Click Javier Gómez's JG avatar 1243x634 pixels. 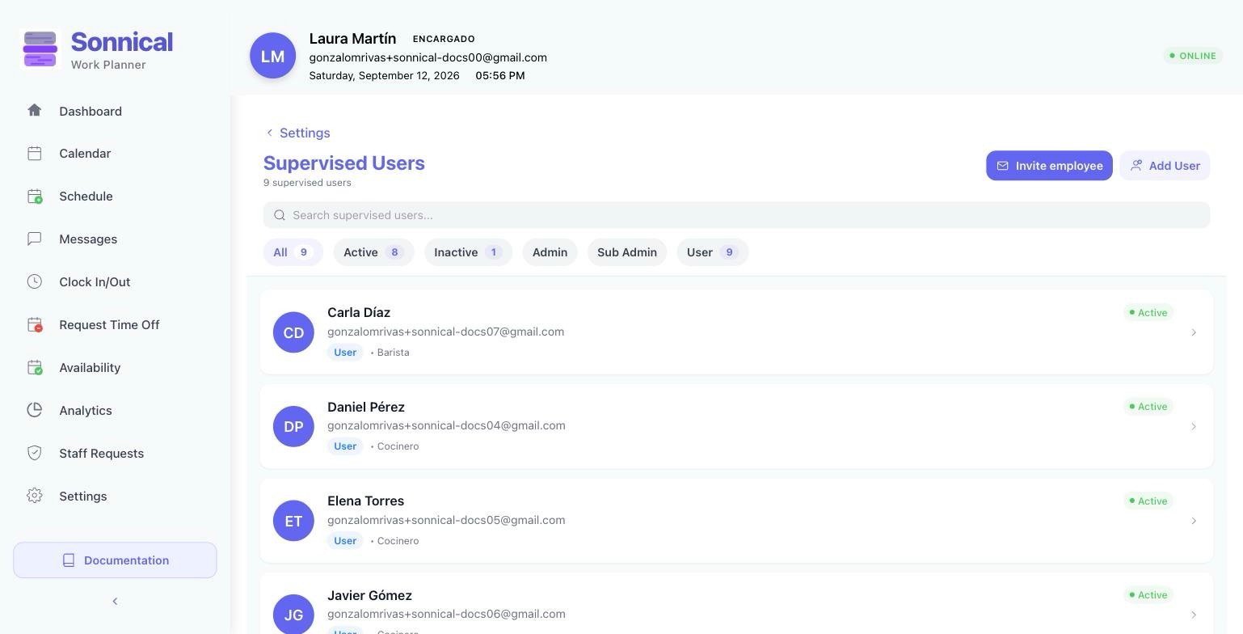click(x=293, y=615)
